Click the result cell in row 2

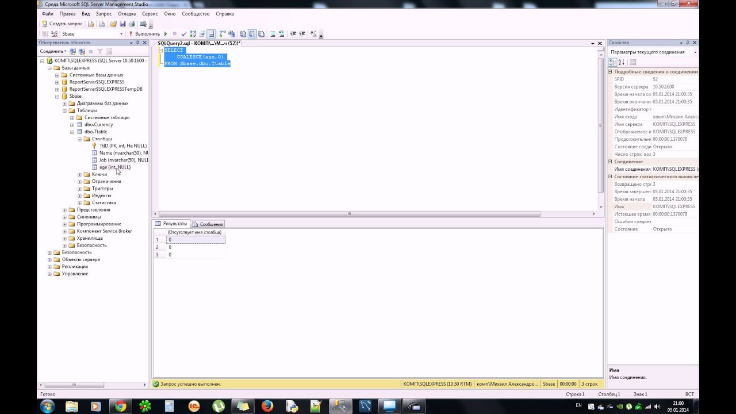point(195,247)
